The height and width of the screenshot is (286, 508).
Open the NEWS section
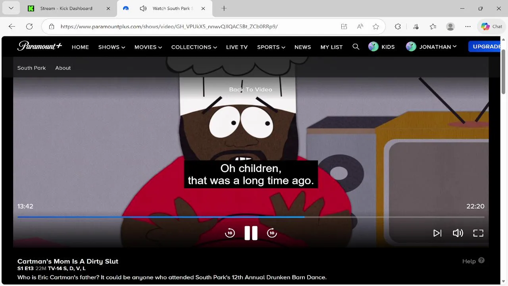click(303, 47)
